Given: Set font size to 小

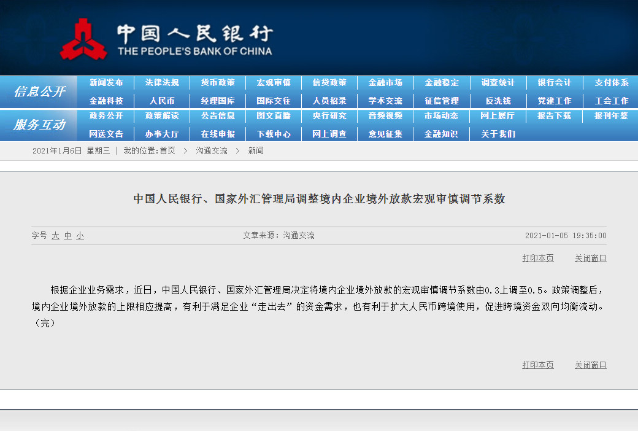Looking at the screenshot, I should [x=80, y=236].
